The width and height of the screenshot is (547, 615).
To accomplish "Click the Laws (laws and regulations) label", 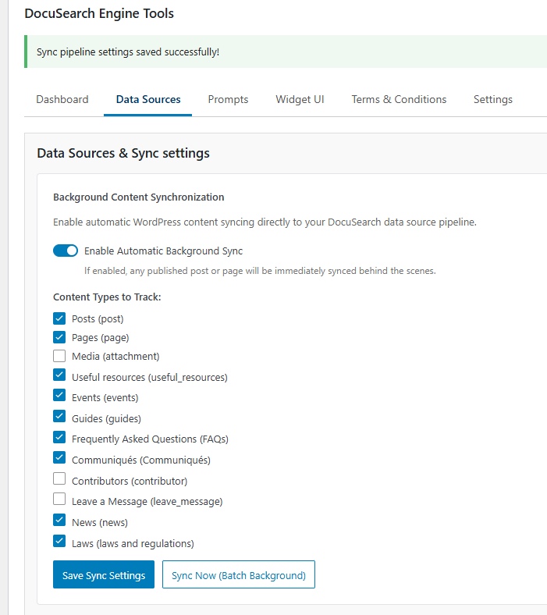I will [x=133, y=544].
